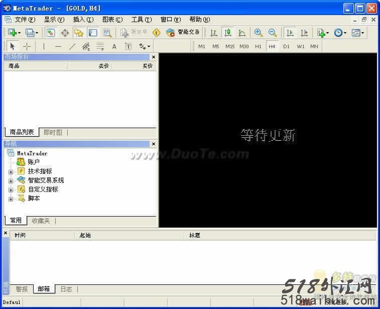This screenshot has height=309, width=380.
Task: Click the chart templates icon
Action: pyautogui.click(x=356, y=33)
